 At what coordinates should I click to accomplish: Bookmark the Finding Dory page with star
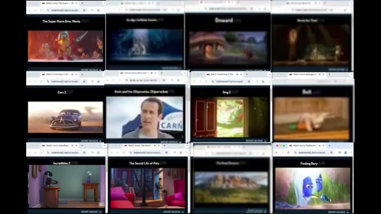tap(331, 152)
